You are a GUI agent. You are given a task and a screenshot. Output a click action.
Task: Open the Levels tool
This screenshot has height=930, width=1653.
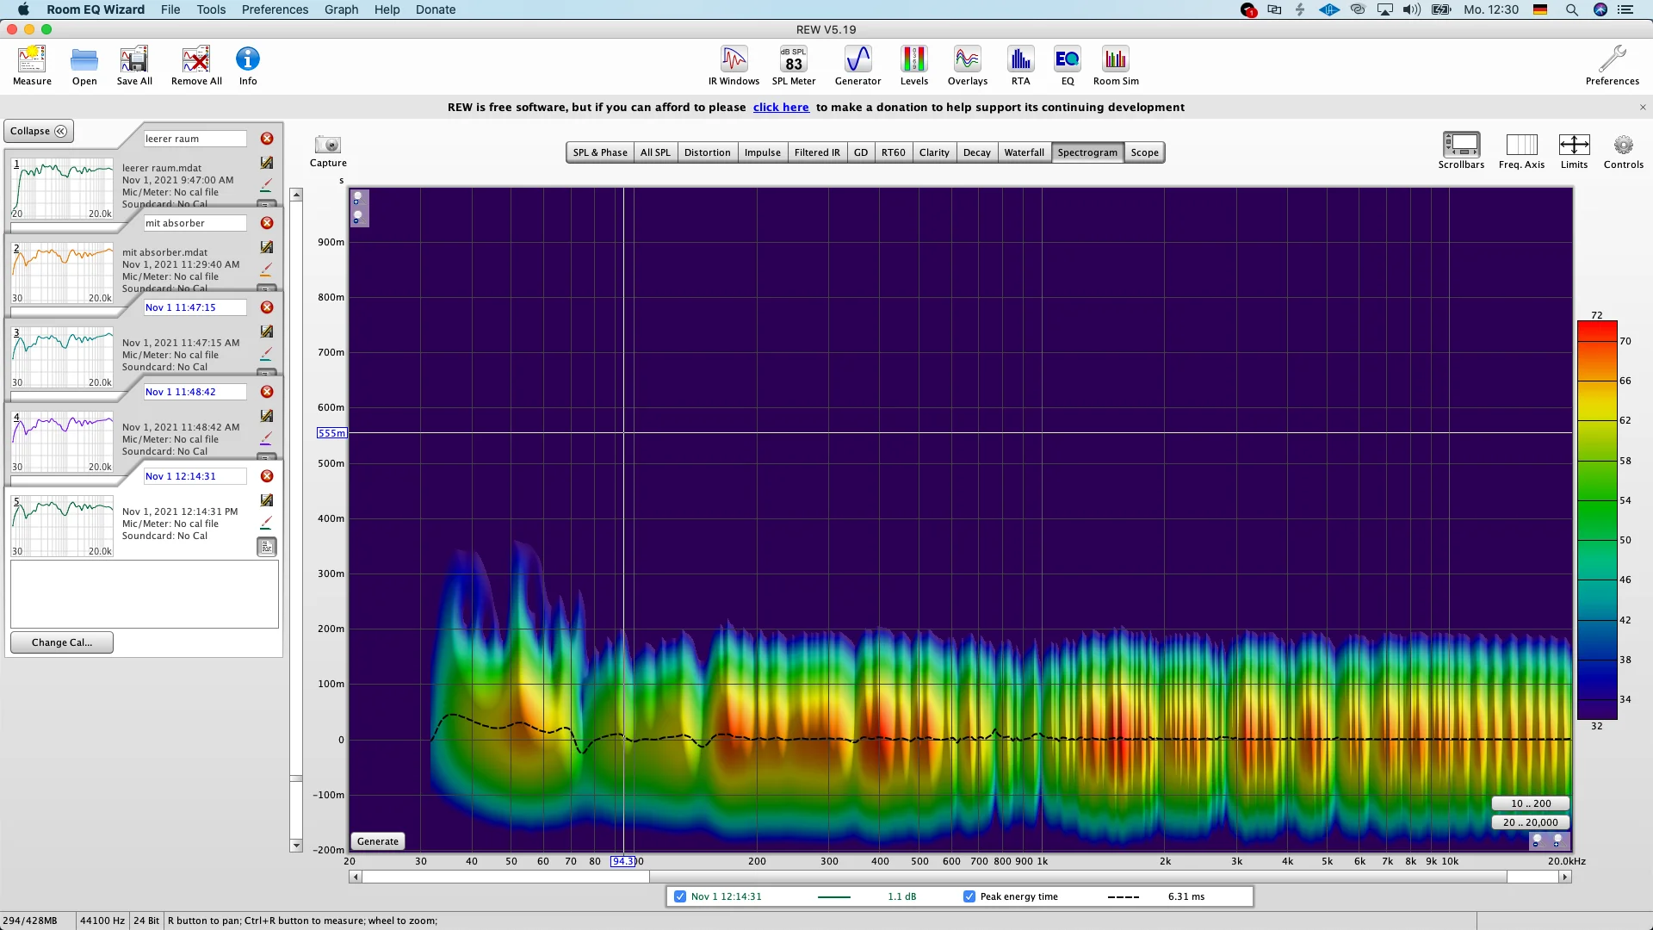[x=914, y=65]
